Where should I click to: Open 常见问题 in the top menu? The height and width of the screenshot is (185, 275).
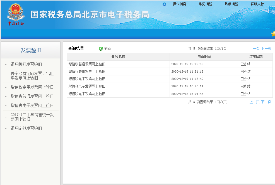pos(205,4)
